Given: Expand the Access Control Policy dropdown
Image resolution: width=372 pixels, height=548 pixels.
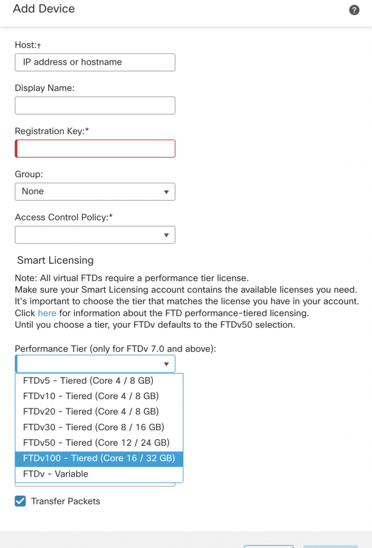Looking at the screenshot, I should tap(95, 235).
